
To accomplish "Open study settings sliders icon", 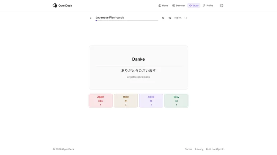I will coord(163,18).
